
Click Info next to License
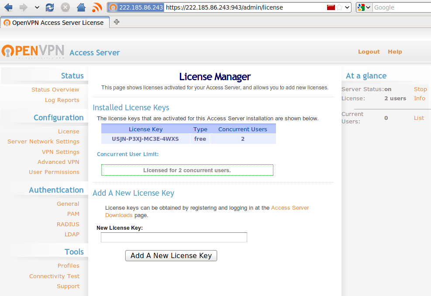point(420,98)
